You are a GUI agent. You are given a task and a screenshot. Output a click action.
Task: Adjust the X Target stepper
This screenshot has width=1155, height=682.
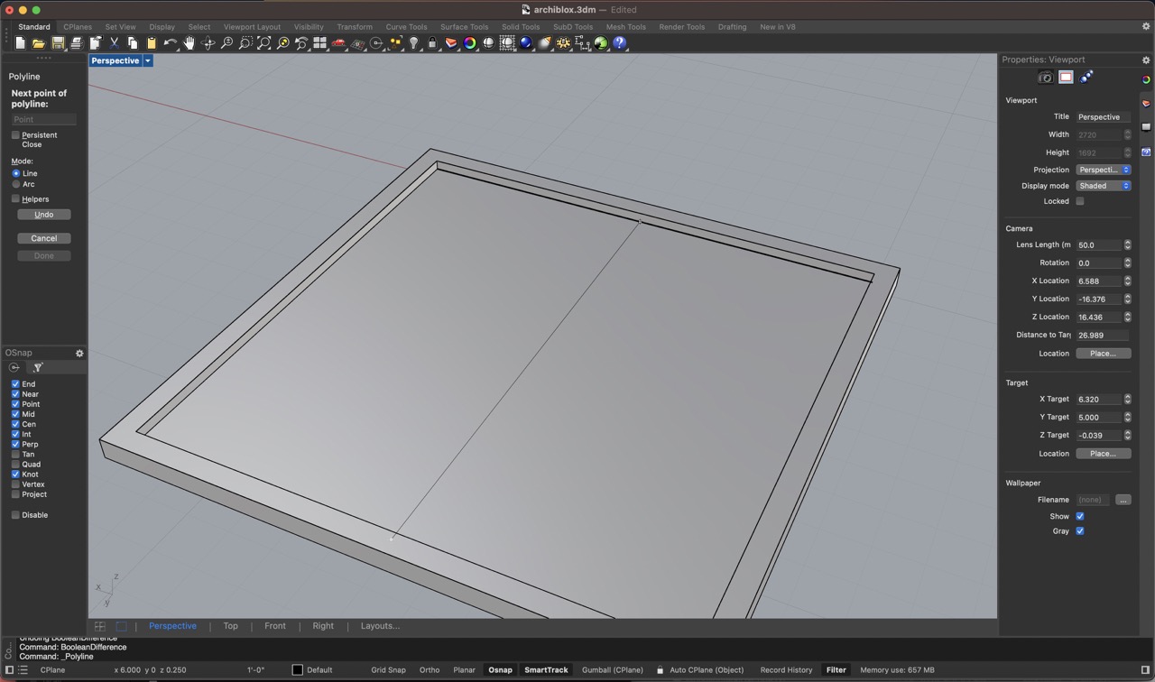click(1127, 399)
